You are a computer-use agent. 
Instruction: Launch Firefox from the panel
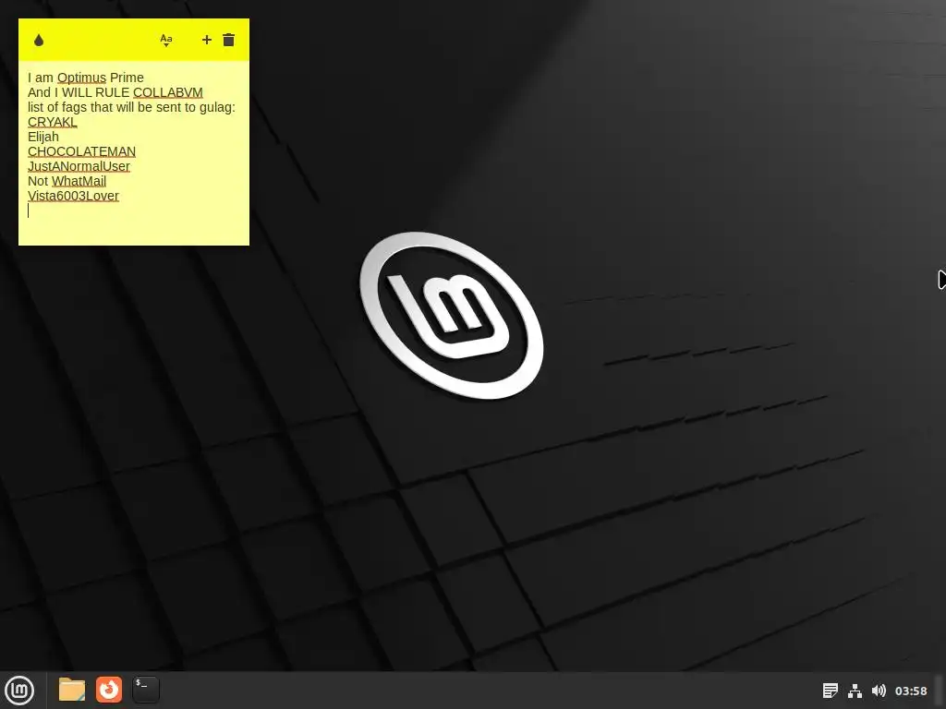click(109, 690)
